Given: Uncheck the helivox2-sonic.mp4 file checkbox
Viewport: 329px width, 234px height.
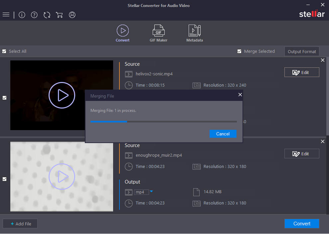Looking at the screenshot, I should [x=4, y=98].
